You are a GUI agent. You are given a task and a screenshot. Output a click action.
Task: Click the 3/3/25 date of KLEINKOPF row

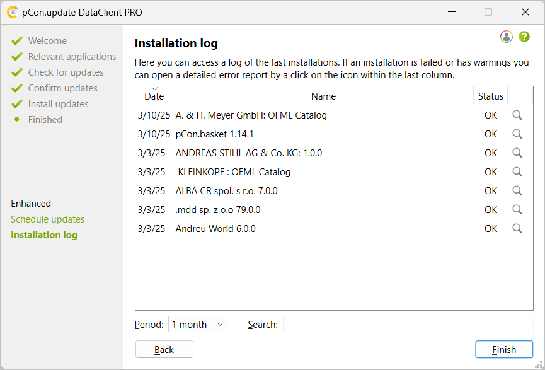tap(151, 172)
